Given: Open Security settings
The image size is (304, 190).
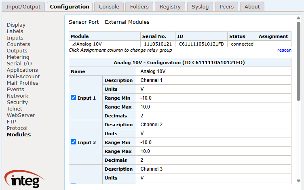Looking at the screenshot, I should coord(17,102).
